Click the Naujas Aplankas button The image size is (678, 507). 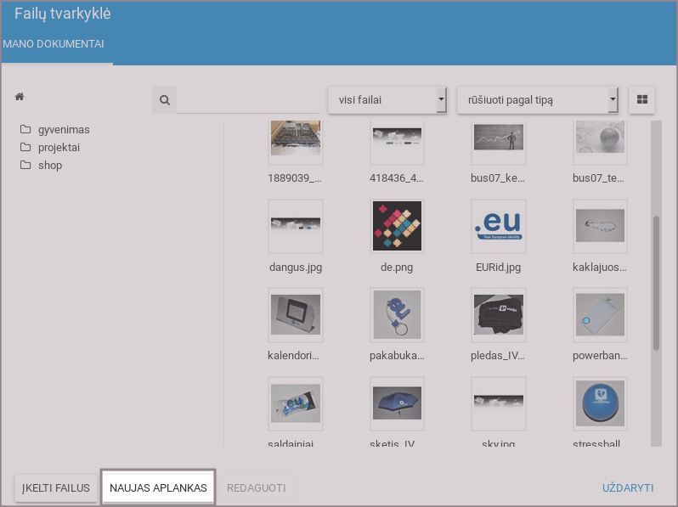pos(158,488)
